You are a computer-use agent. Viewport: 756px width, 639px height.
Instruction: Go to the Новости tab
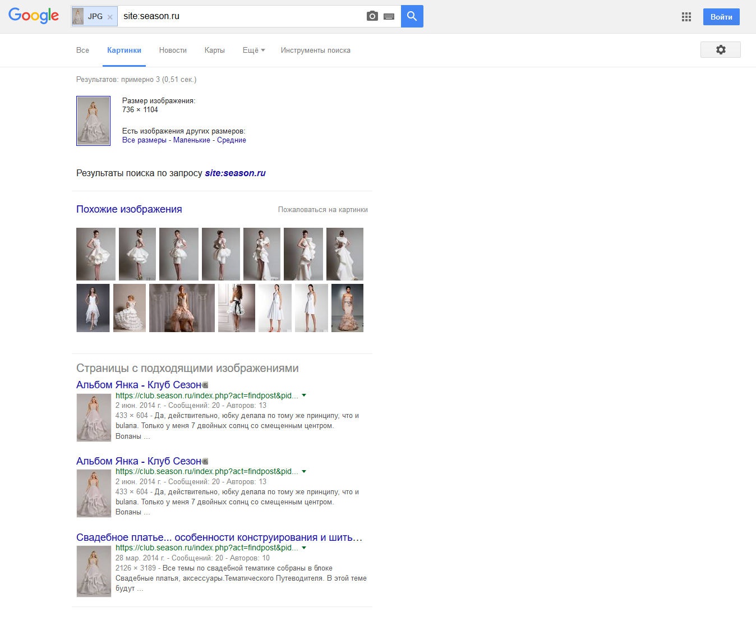pyautogui.click(x=173, y=50)
